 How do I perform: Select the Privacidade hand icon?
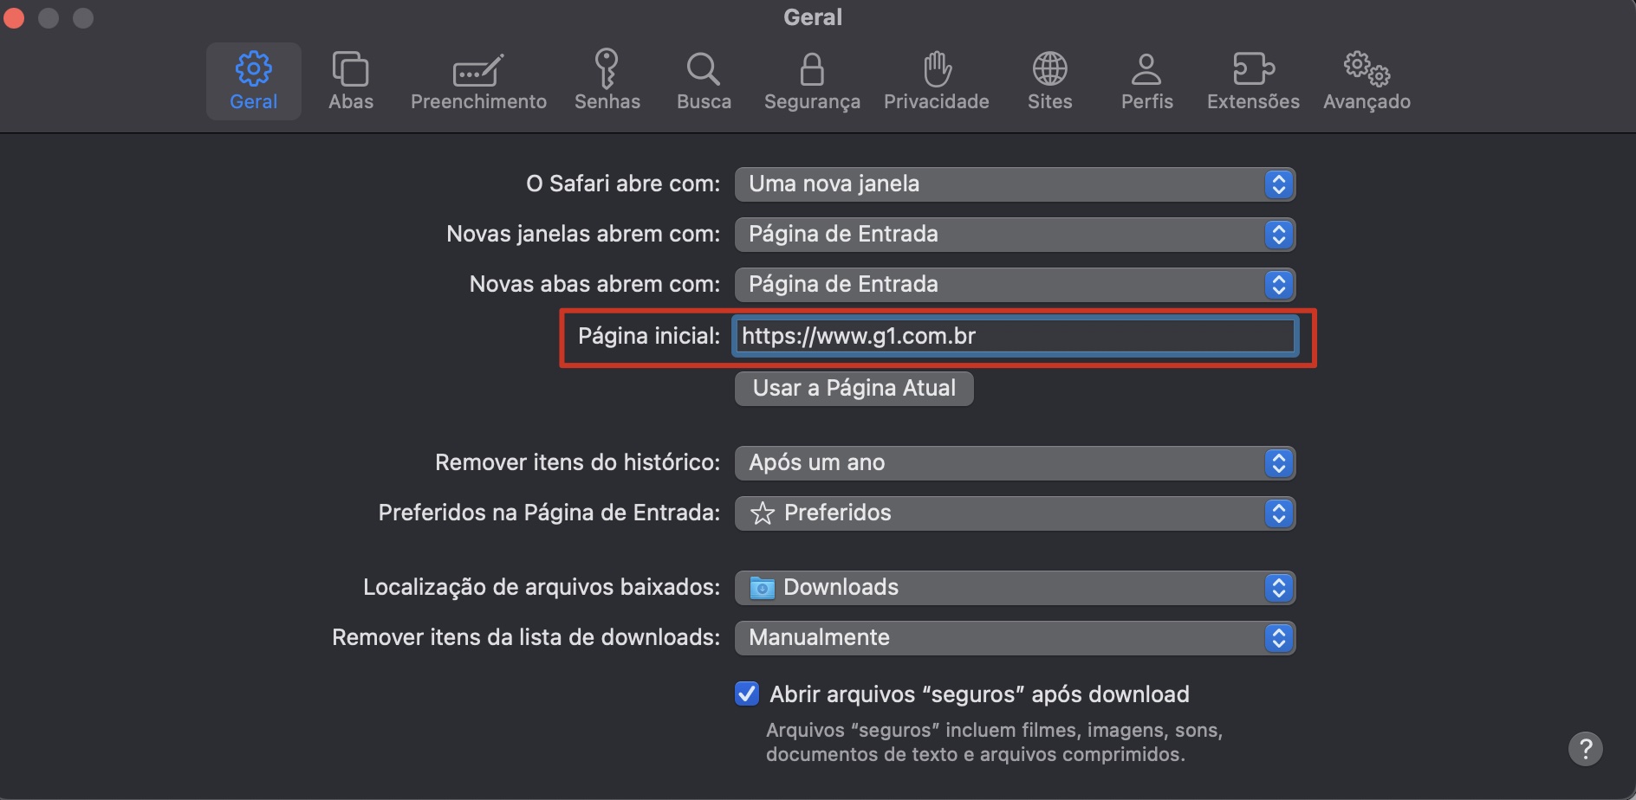pos(936,80)
